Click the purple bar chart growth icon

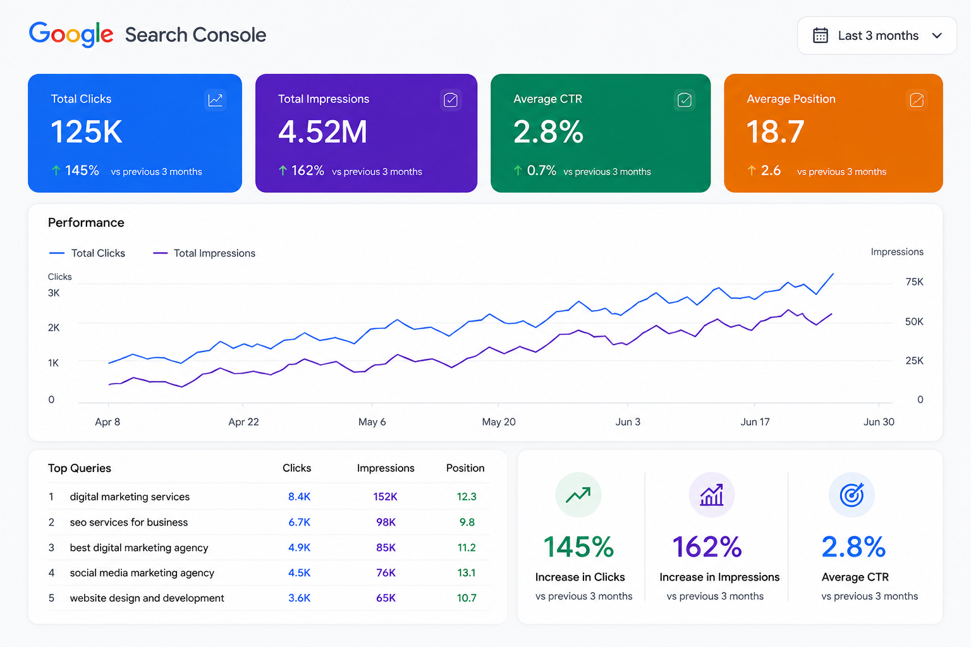click(x=711, y=495)
